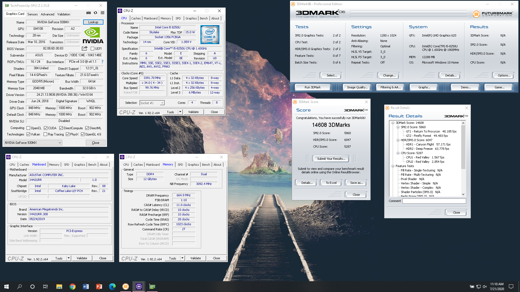
Task: Click the GPU-Z refresh icon
Action: pyautogui.click(x=96, y=13)
